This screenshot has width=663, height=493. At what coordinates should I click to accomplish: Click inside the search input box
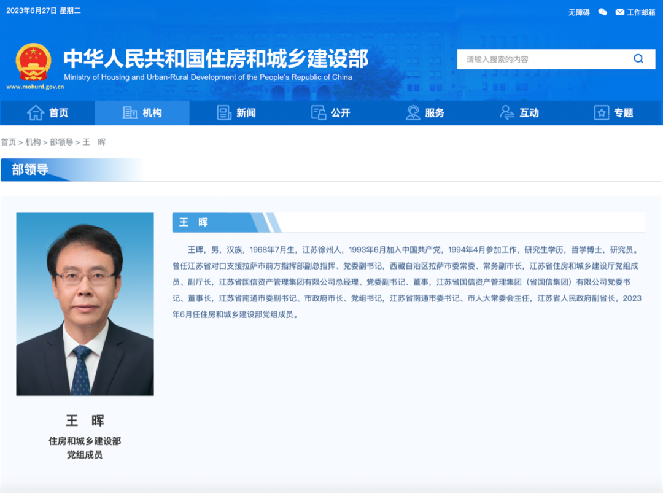(540, 58)
